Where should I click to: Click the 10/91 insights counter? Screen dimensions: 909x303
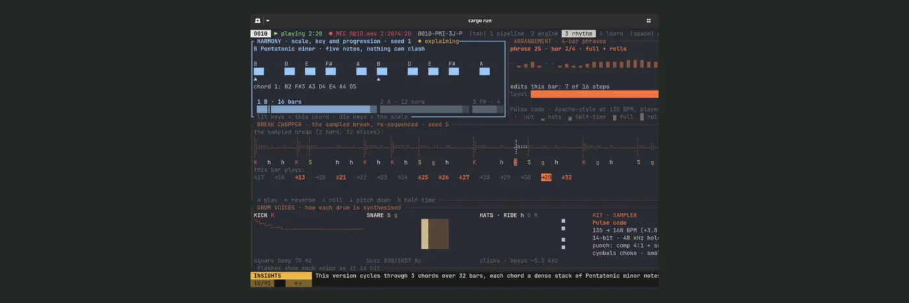(262, 283)
